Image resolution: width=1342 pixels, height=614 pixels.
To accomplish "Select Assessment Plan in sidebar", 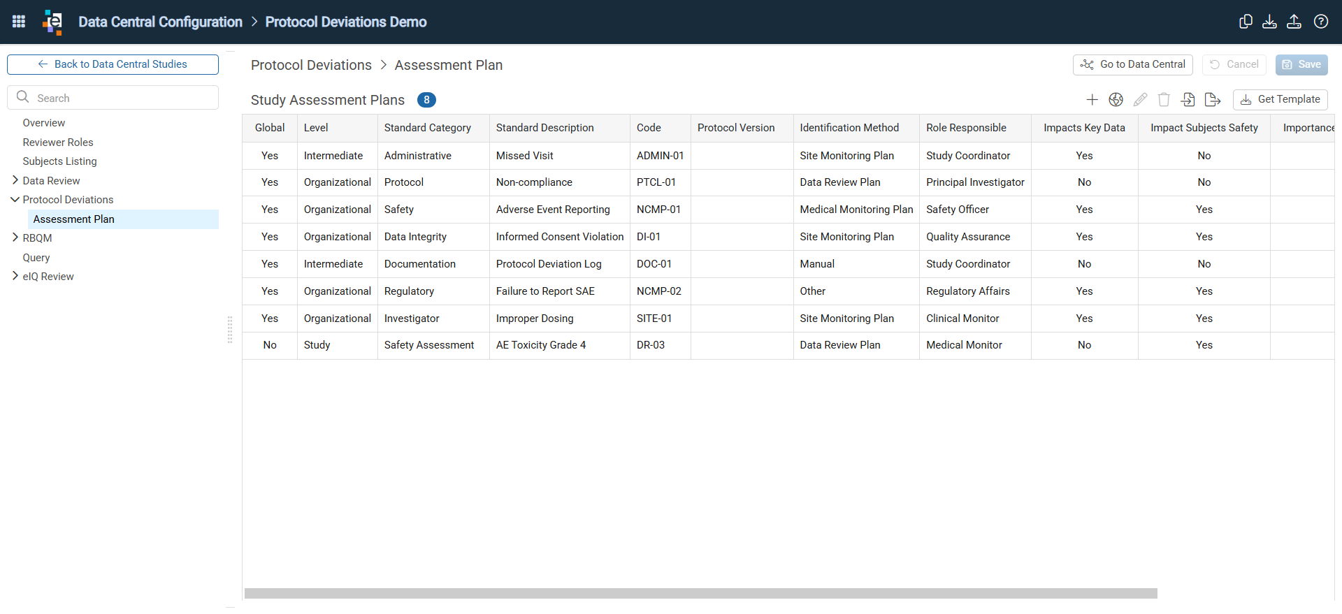I will point(123,219).
